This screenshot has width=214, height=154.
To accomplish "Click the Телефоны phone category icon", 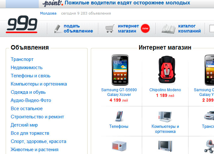I will [119, 116].
